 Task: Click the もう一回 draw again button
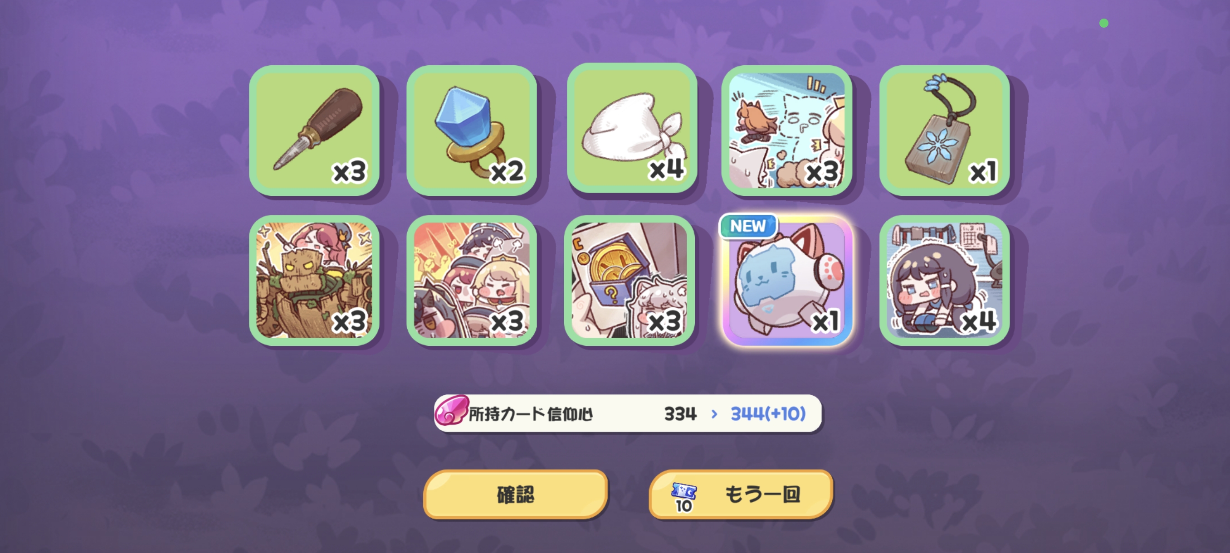tap(741, 495)
